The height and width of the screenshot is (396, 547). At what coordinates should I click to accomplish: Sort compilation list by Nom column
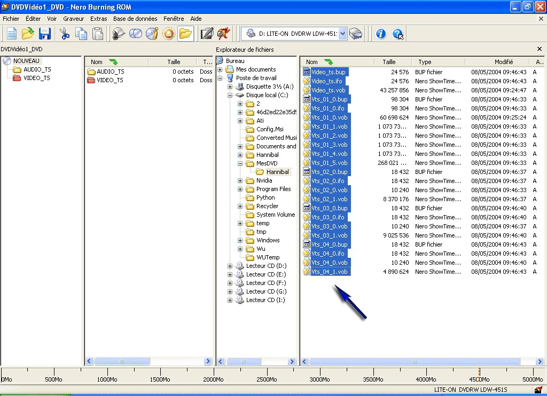click(116, 62)
